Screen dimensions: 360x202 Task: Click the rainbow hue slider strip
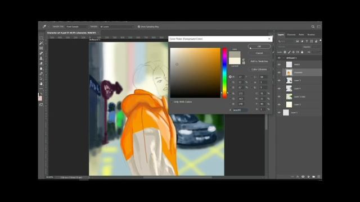pos(224,73)
